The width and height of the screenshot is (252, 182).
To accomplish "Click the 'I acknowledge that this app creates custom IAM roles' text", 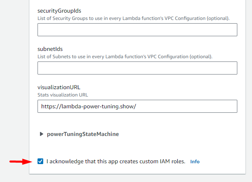I will pyautogui.click(x=116, y=162).
